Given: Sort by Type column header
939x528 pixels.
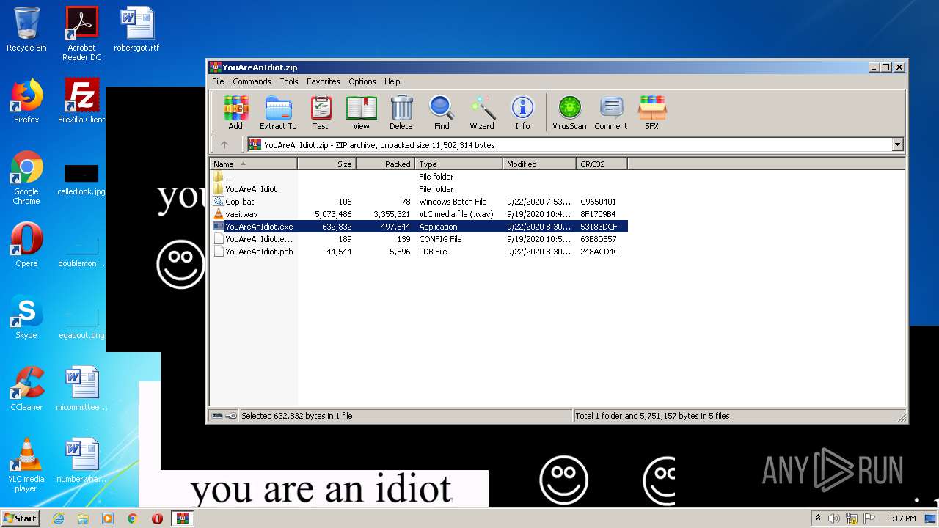Looking at the screenshot, I should [x=458, y=164].
